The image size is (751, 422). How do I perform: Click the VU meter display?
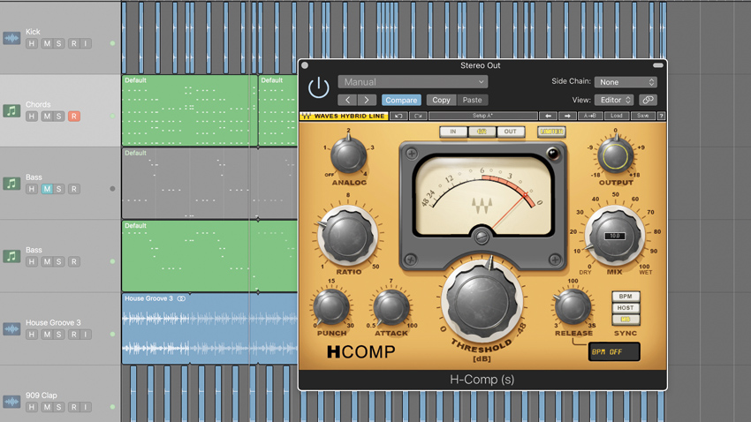482,196
